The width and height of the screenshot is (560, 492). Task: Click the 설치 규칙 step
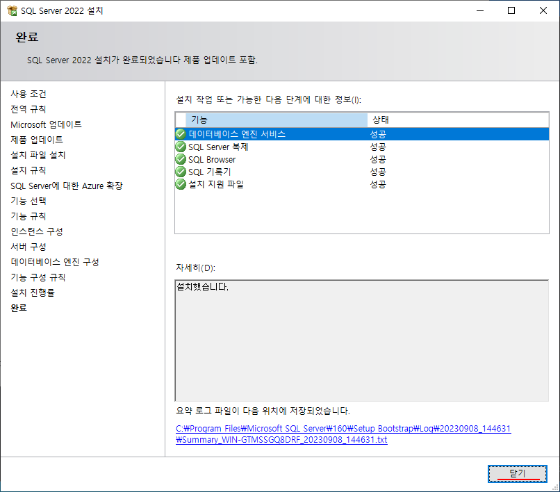pyautogui.click(x=28, y=170)
